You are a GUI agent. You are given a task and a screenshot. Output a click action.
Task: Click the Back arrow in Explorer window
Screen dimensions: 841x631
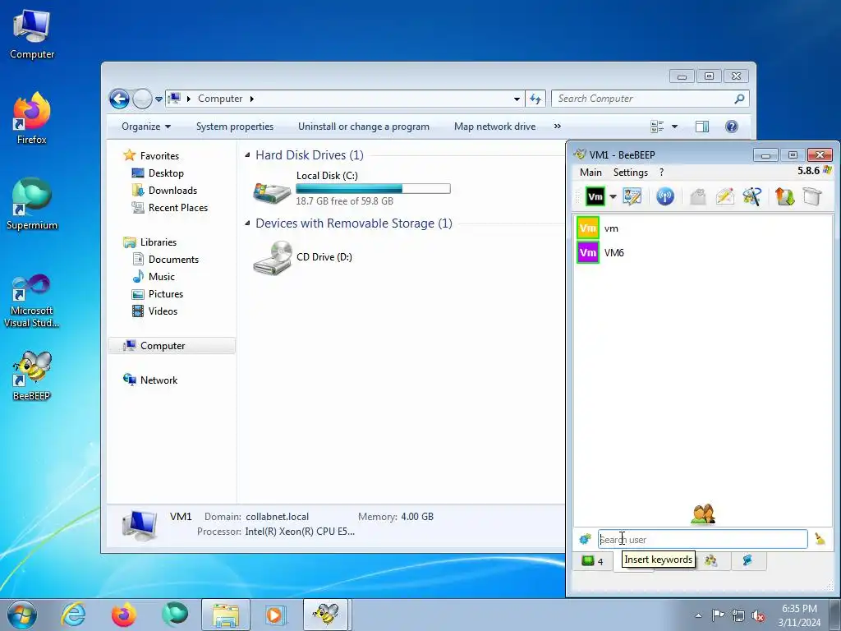tap(119, 99)
